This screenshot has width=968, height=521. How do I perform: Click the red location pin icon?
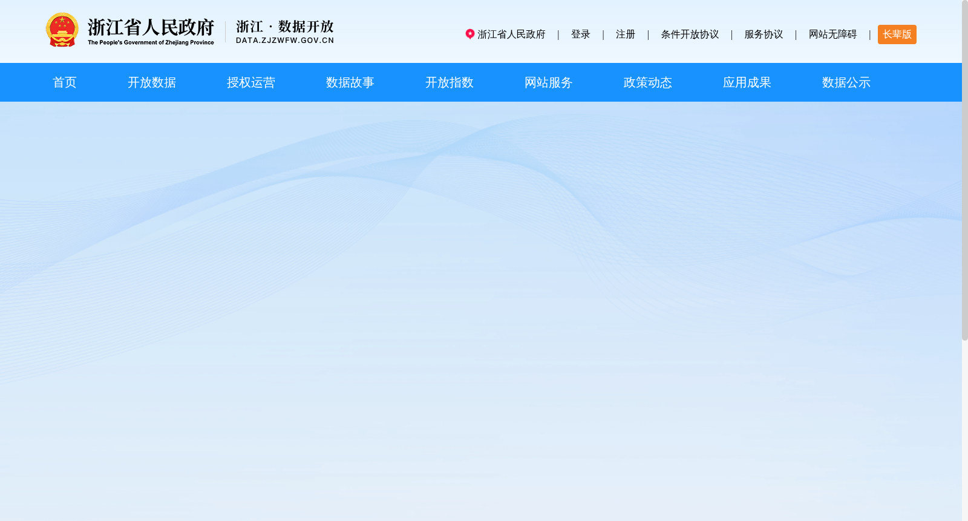(x=470, y=34)
